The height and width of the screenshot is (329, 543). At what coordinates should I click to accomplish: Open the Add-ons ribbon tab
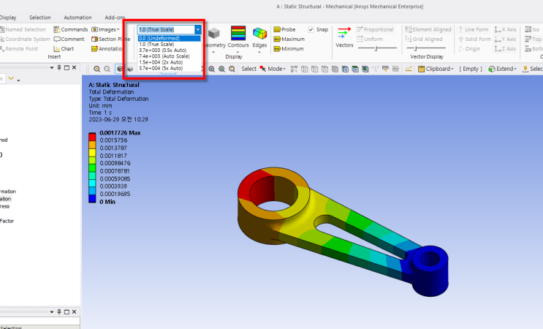tap(115, 18)
